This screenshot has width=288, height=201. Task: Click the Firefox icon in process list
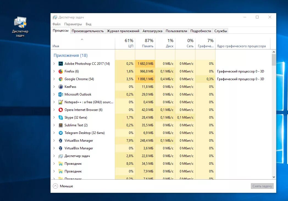(61, 71)
